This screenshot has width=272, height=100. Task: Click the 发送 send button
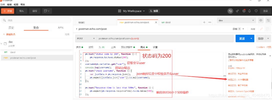tap(242, 38)
